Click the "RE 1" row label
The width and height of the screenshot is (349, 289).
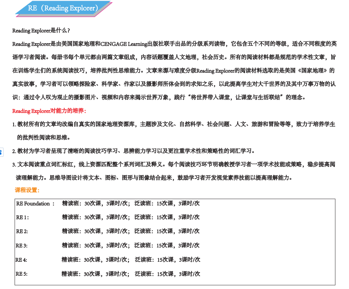point(22,217)
